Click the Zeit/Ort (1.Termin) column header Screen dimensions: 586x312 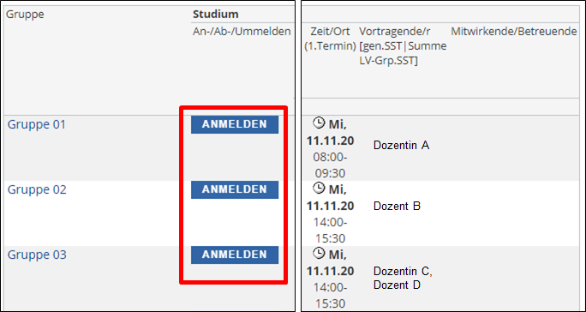[330, 39]
